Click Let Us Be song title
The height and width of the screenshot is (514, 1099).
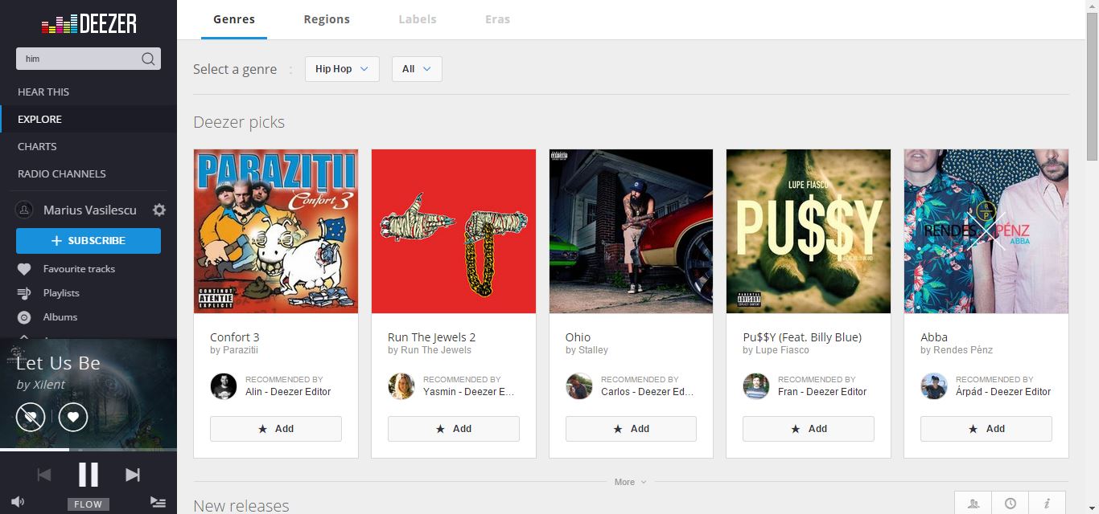58,363
